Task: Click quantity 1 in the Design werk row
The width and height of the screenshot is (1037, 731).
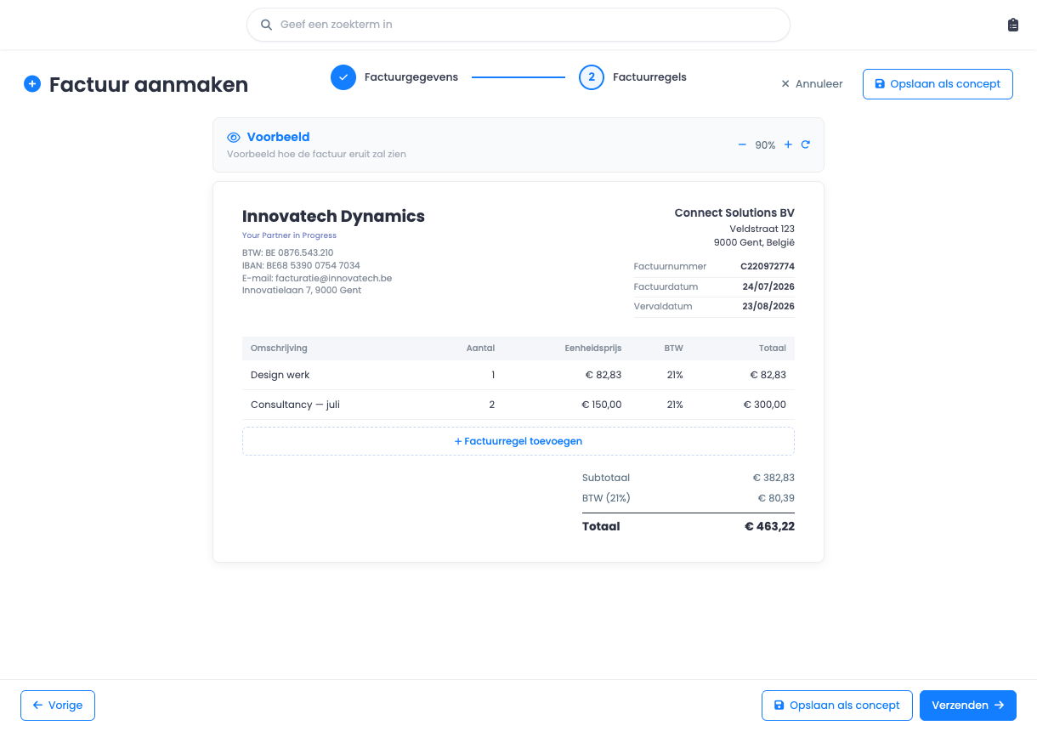Action: point(493,375)
